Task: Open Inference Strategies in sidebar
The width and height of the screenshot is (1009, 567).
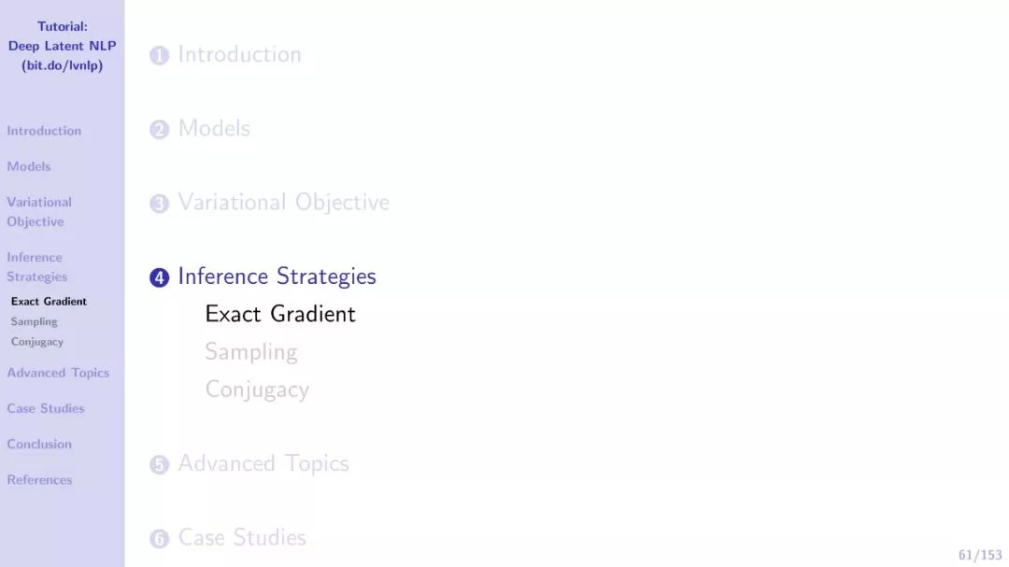Action: point(37,267)
